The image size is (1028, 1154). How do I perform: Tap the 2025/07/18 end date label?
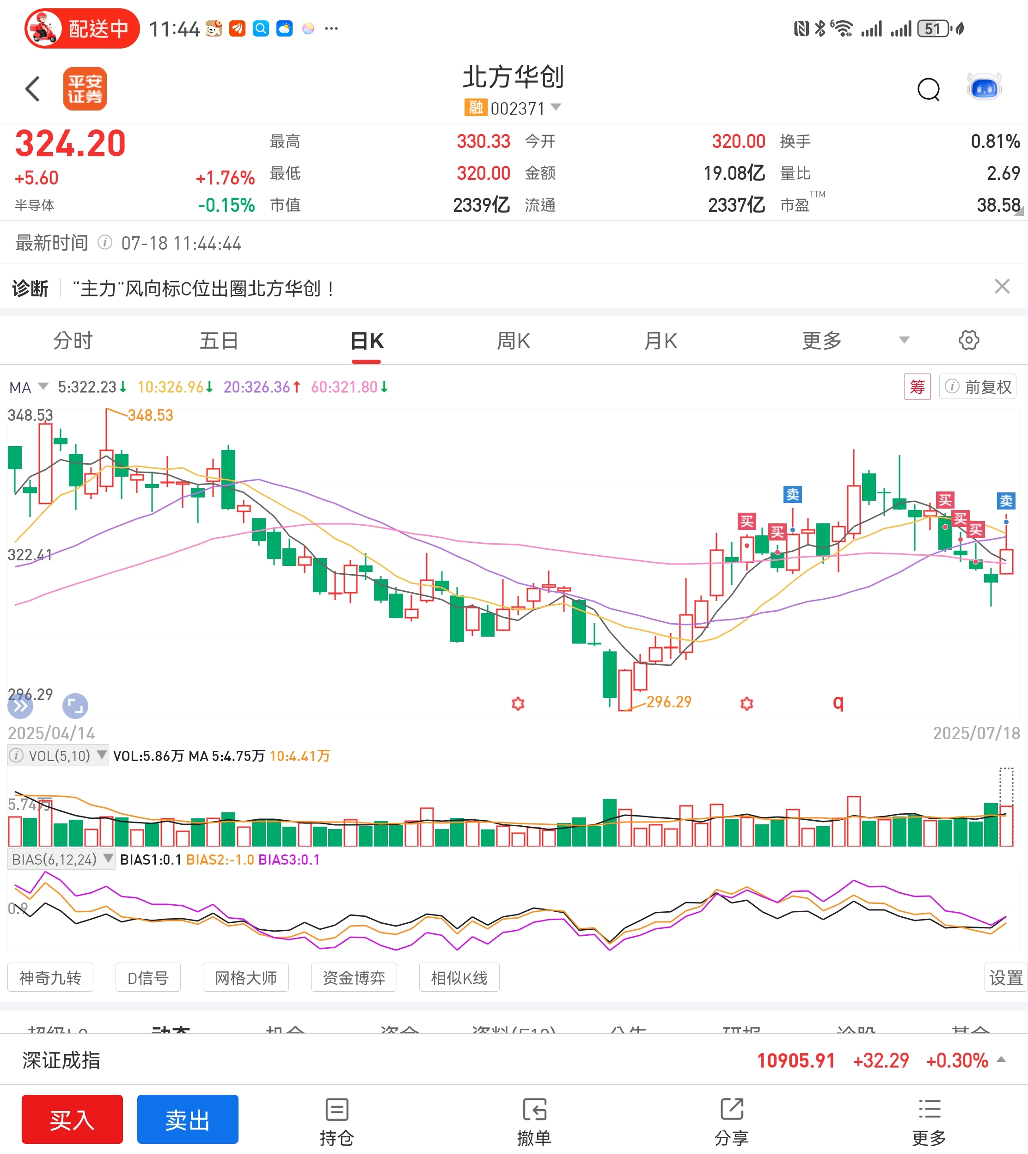[976, 733]
